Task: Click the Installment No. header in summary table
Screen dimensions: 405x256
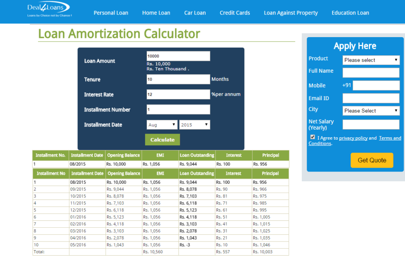Action: pos(50,155)
